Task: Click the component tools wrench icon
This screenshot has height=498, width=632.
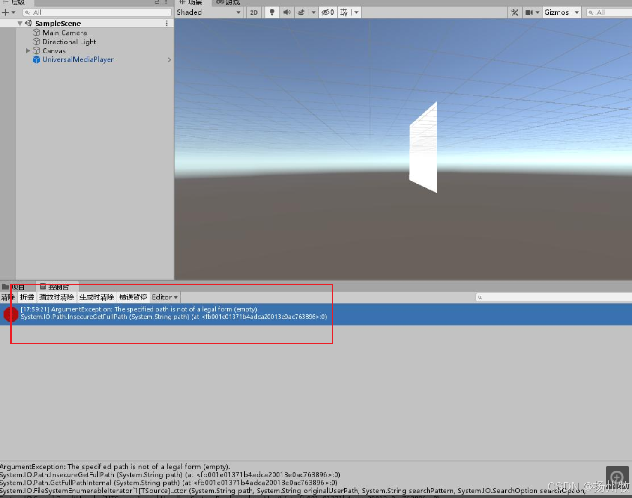Action: point(514,12)
